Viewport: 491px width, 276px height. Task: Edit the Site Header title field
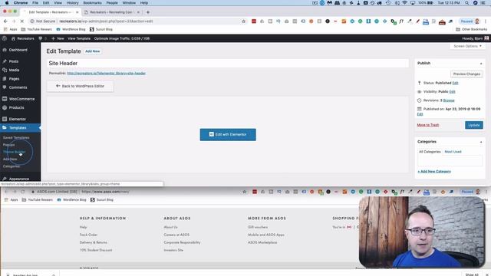coord(228,63)
